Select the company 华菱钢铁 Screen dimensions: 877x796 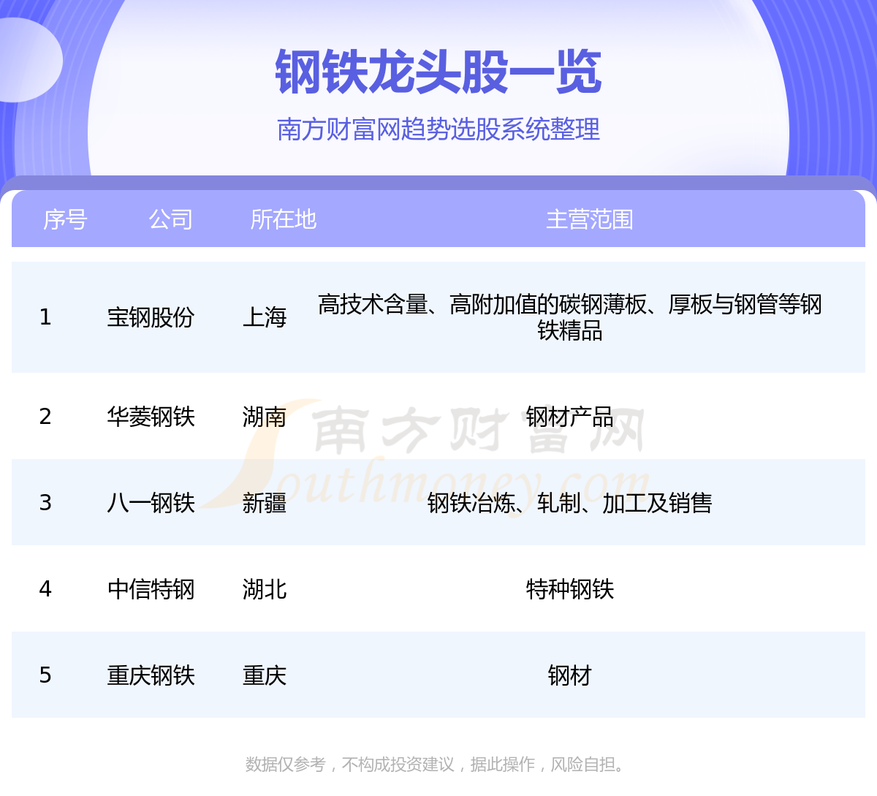pyautogui.click(x=151, y=417)
